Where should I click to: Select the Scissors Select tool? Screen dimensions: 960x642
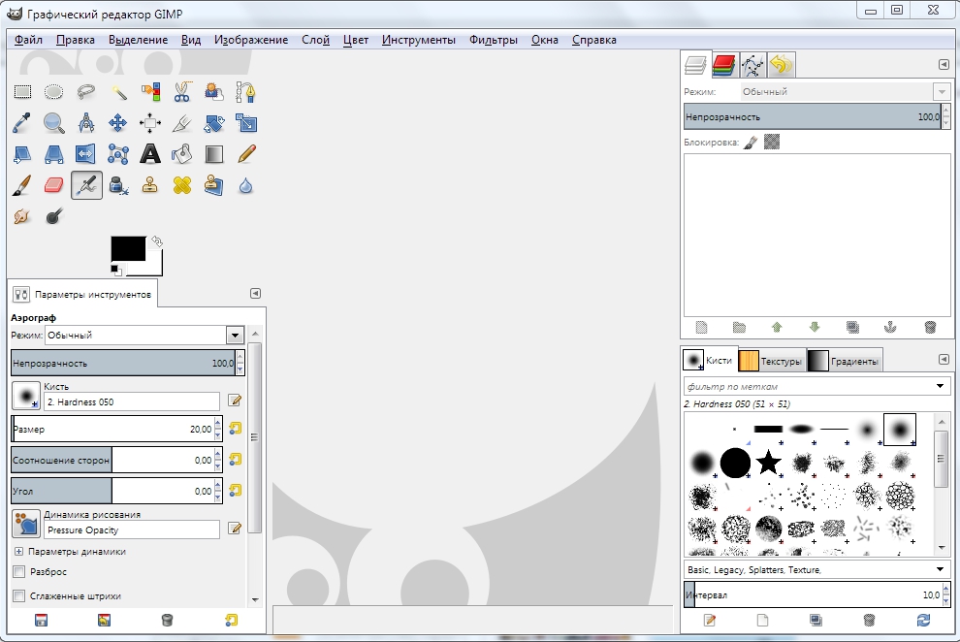pyautogui.click(x=182, y=92)
